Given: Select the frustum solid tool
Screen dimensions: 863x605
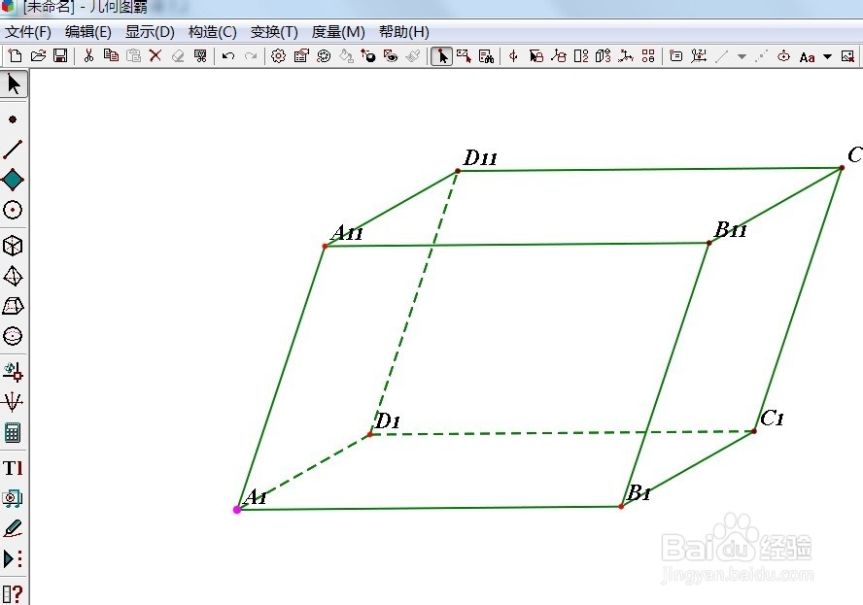Looking at the screenshot, I should [x=13, y=306].
